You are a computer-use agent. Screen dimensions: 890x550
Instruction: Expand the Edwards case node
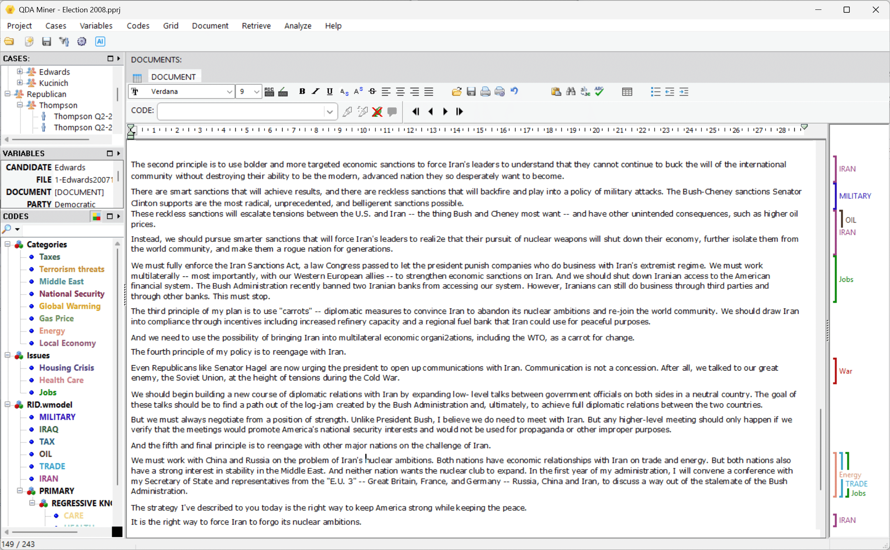pyautogui.click(x=20, y=71)
